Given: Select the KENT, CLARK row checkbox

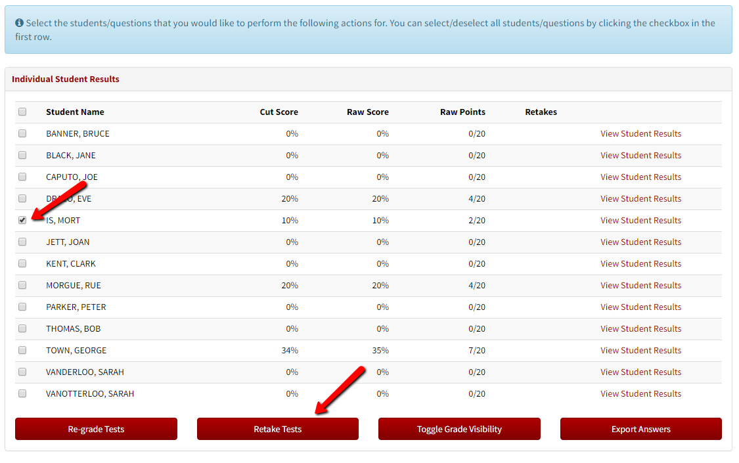Looking at the screenshot, I should [22, 263].
